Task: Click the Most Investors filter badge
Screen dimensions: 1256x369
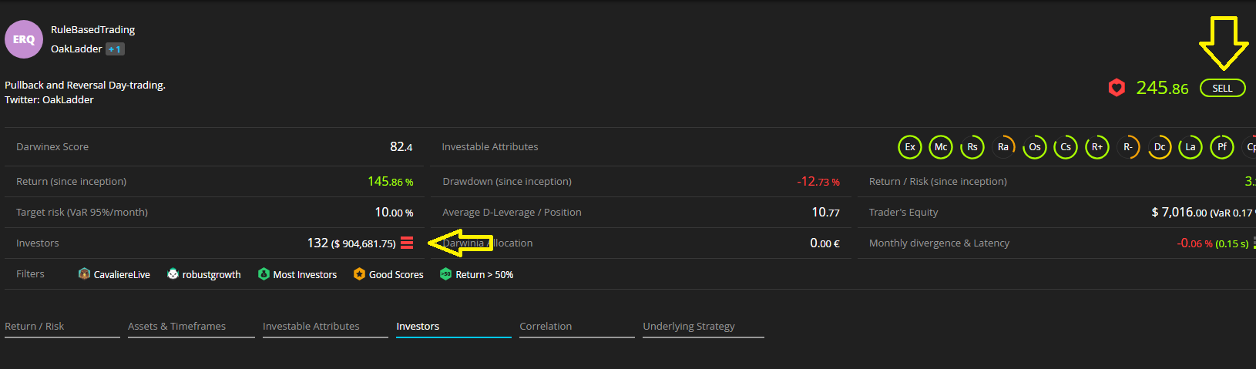Action: [x=297, y=274]
